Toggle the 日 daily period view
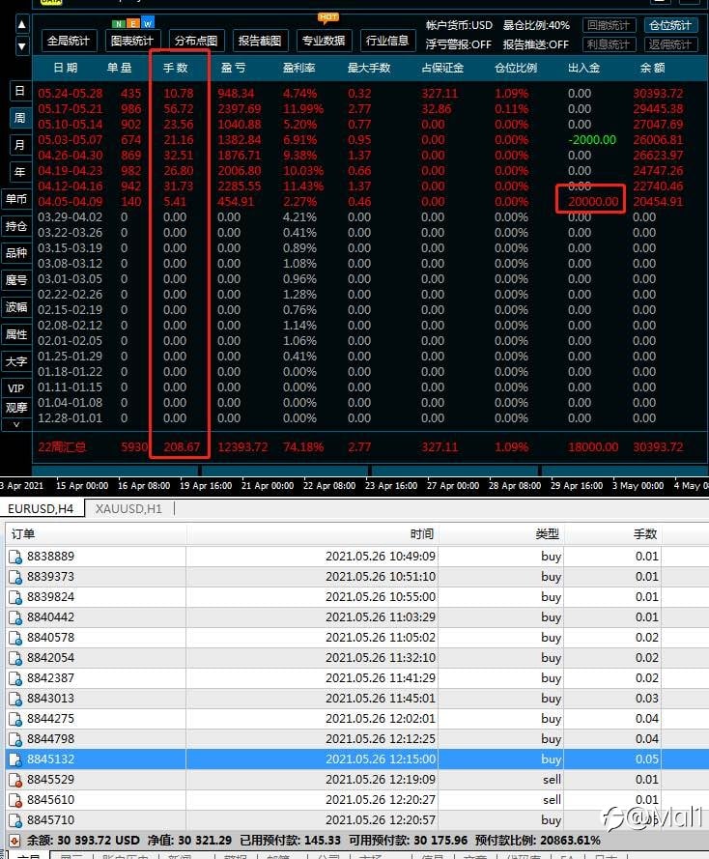Viewport: 709px width, 859px height. pyautogui.click(x=19, y=91)
